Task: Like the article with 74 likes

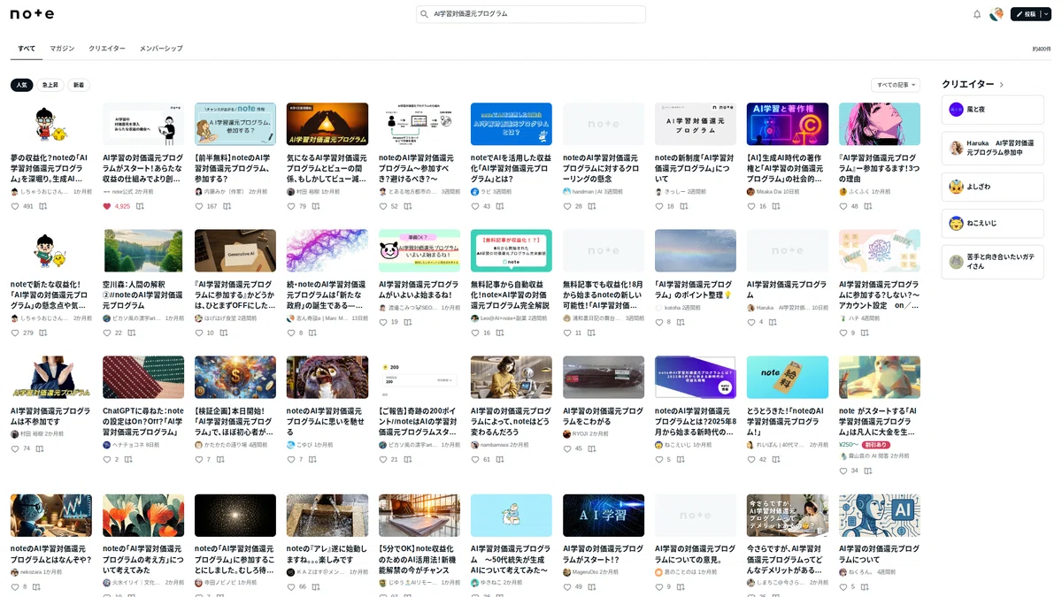Action: [x=15, y=448]
